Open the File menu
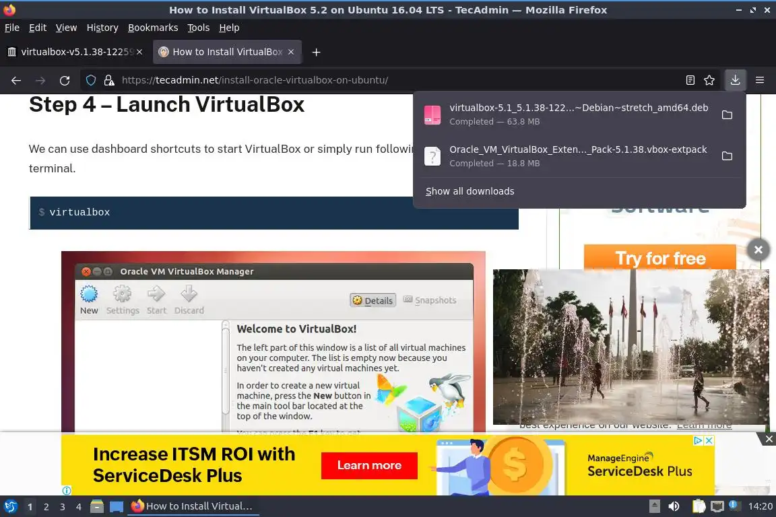The width and height of the screenshot is (776, 517). click(12, 28)
